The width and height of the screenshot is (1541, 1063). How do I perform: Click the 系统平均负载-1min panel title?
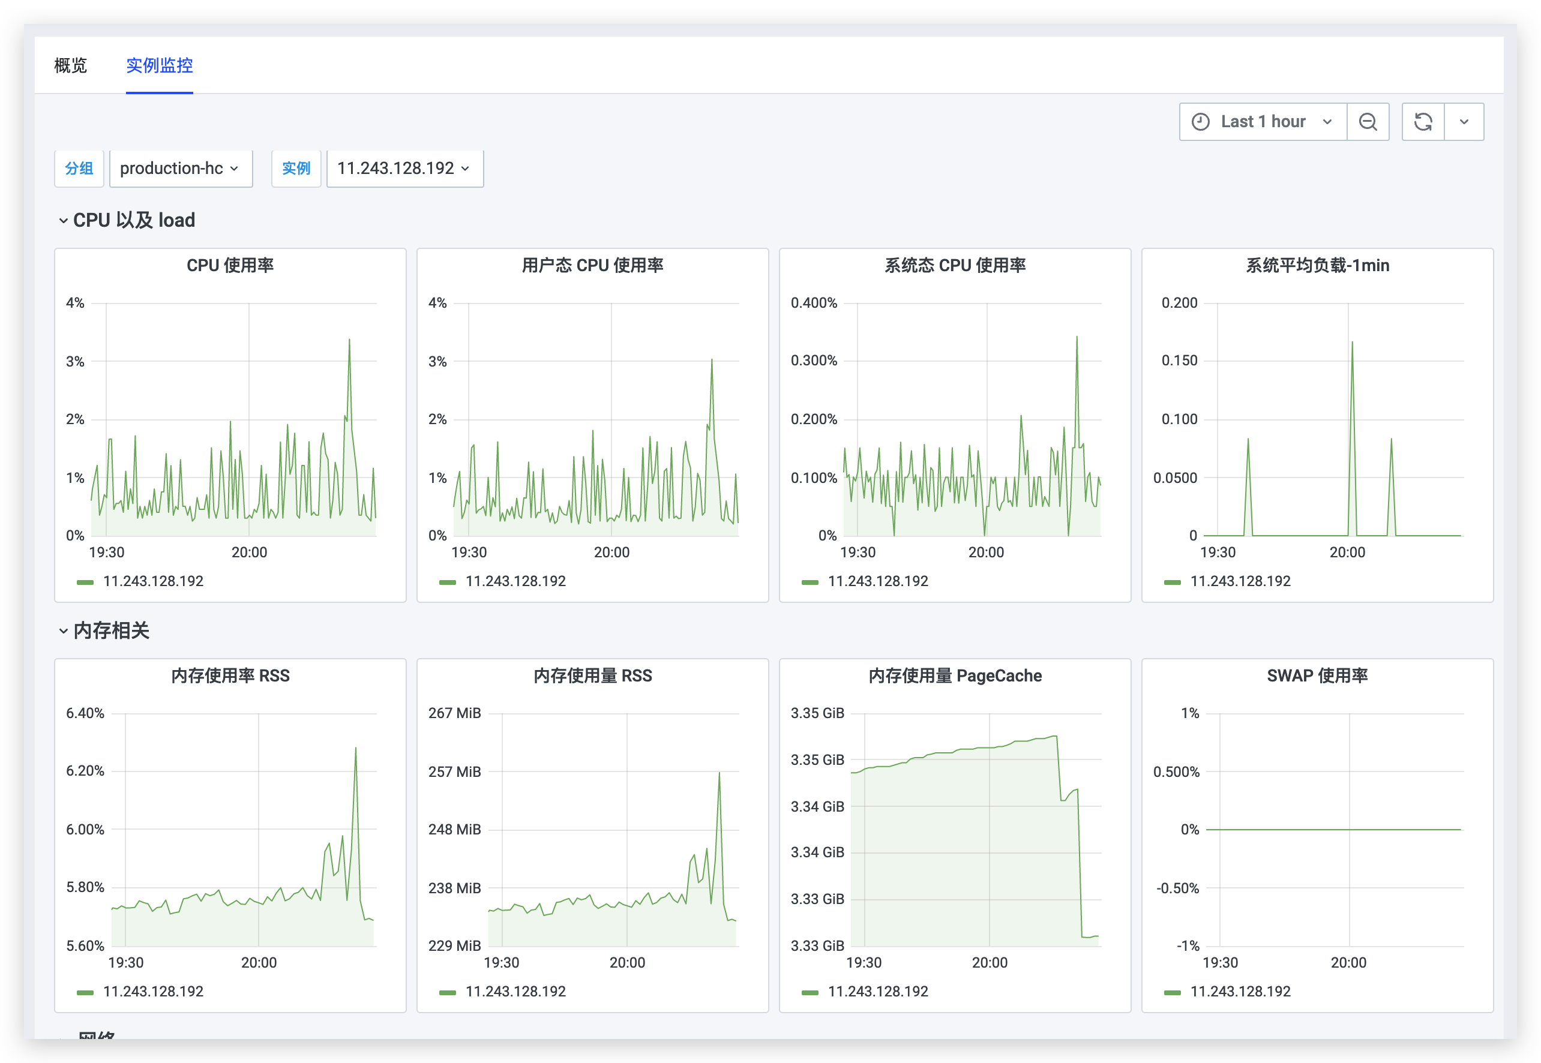tap(1317, 265)
